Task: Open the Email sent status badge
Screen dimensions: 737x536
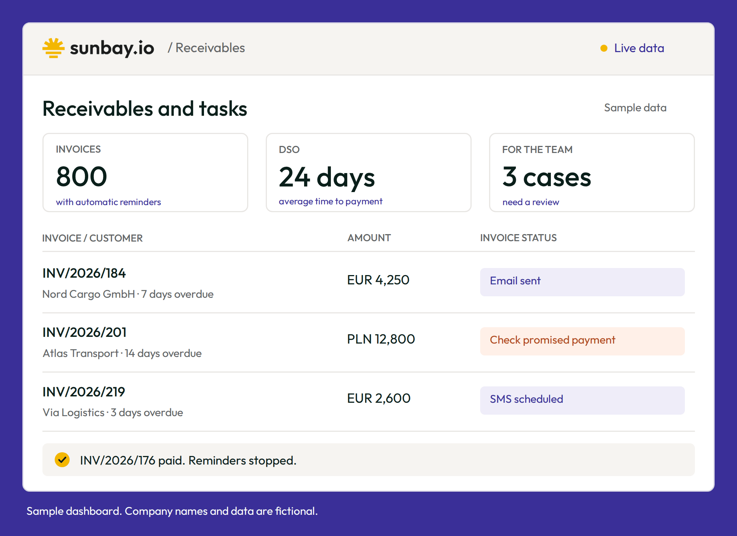Action: (582, 282)
